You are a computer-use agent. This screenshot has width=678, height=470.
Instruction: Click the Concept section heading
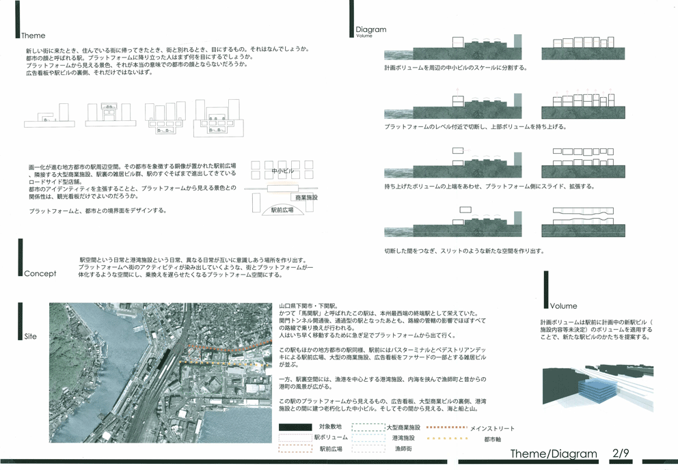click(x=40, y=273)
